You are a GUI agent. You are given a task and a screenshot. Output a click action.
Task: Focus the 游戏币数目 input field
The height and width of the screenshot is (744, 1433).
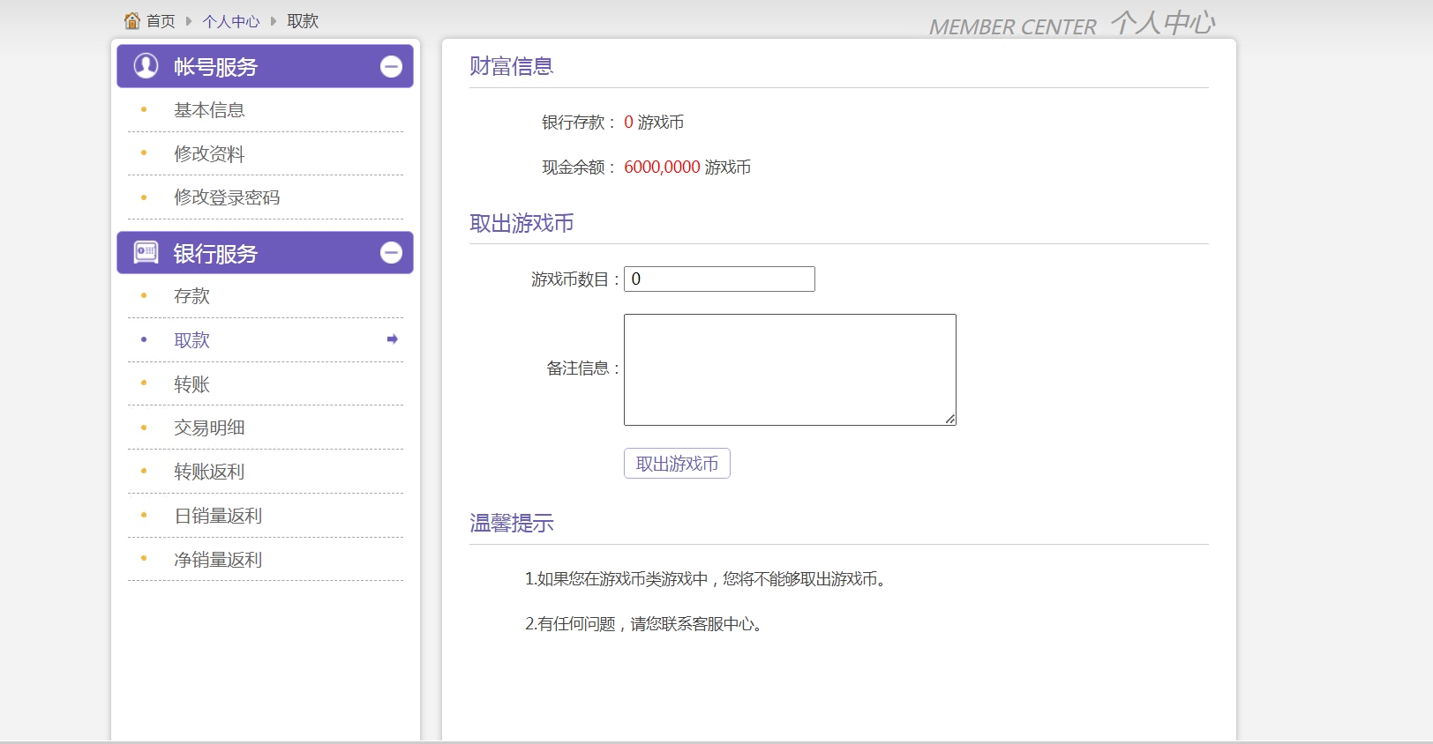click(719, 279)
